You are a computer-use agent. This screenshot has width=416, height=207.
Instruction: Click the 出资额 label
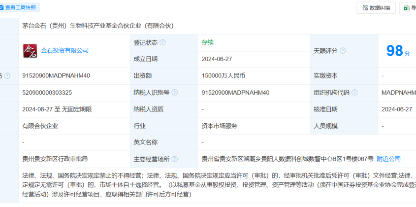point(142,76)
